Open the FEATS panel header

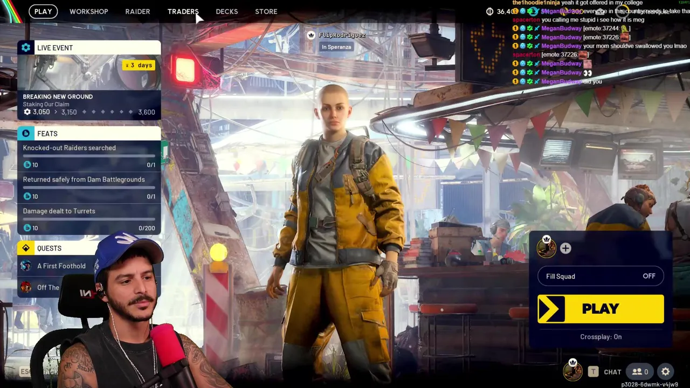pos(89,133)
